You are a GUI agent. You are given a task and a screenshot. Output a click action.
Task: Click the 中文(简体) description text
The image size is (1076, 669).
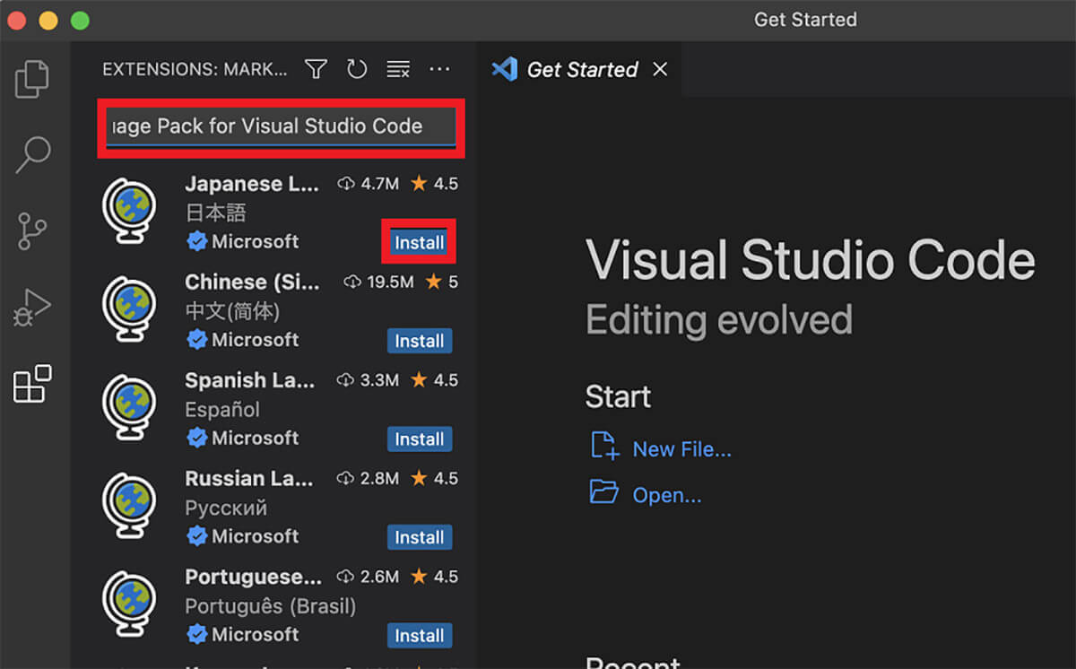[232, 311]
